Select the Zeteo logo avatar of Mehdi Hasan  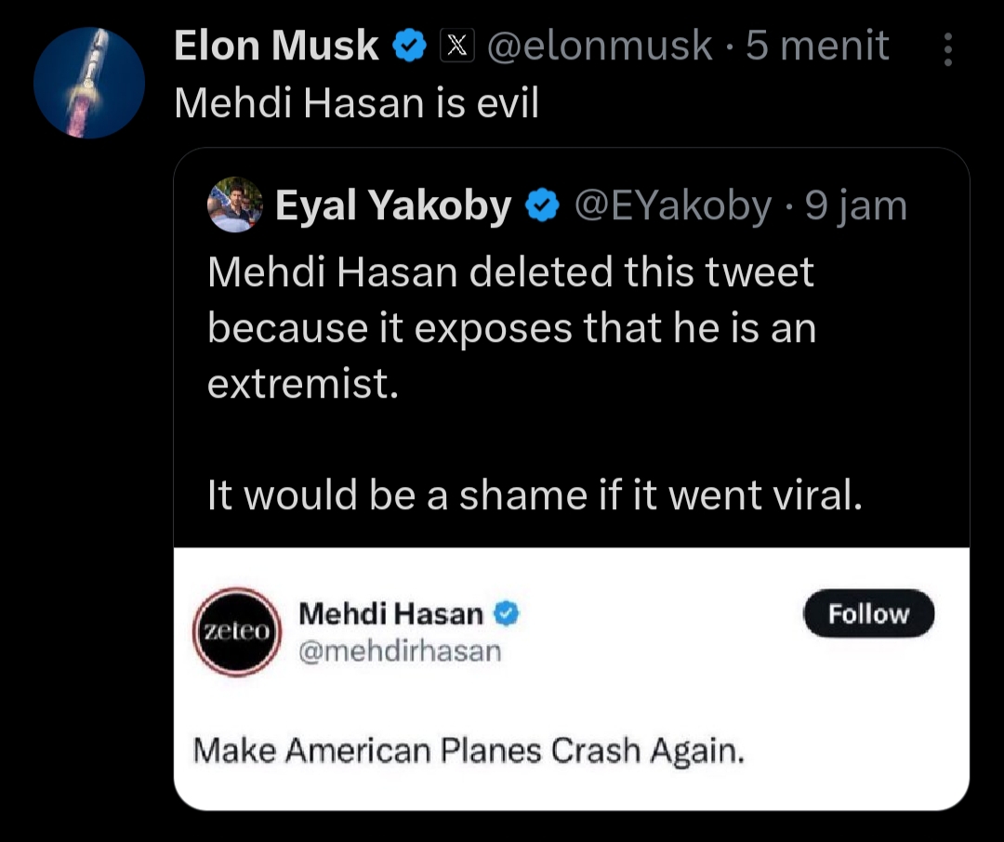tap(235, 630)
